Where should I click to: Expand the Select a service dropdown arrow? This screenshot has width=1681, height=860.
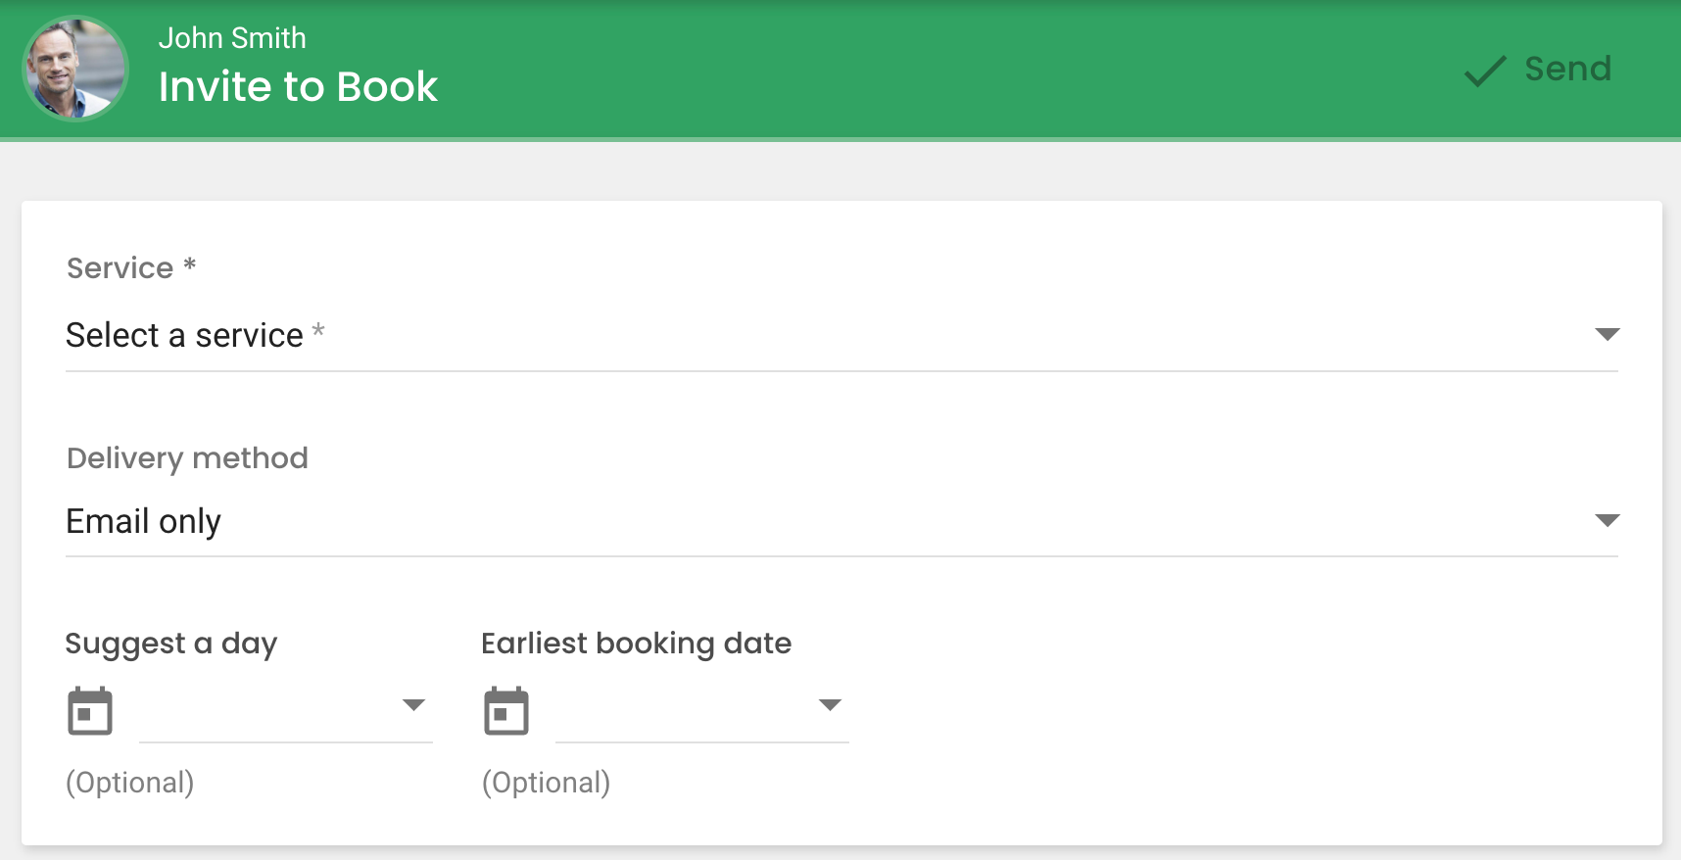click(1607, 334)
